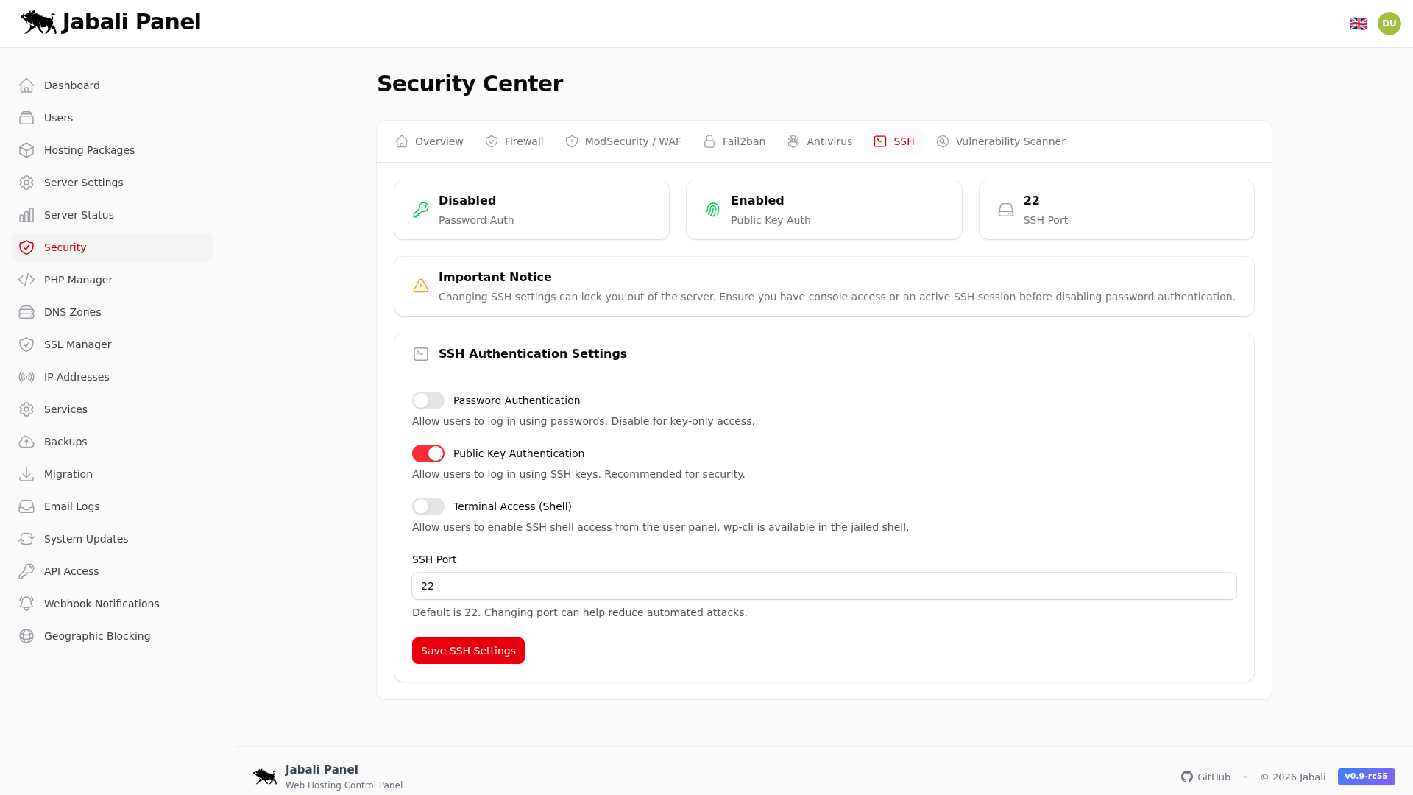Turn on Terminal Access (Shell) toggle
Viewport: 1413px width, 795px height.
428,506
